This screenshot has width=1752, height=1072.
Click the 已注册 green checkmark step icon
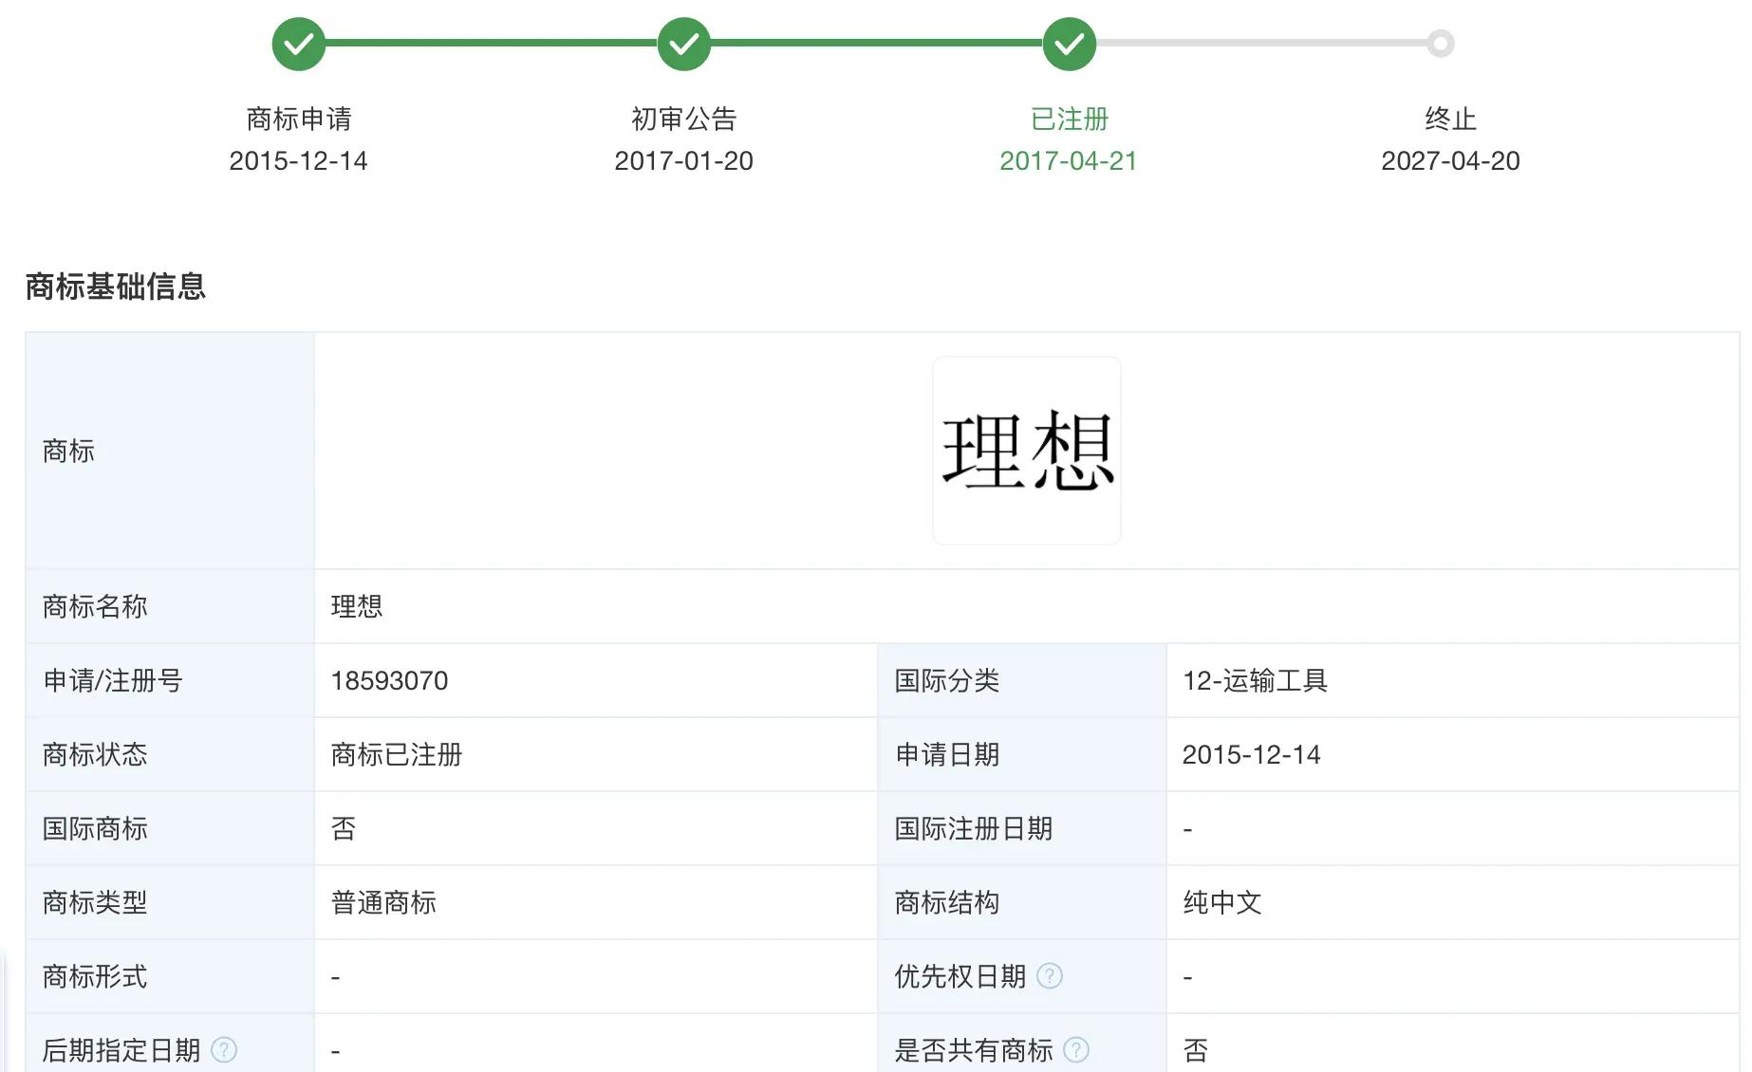tap(1069, 44)
